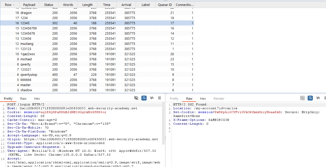Viewport: 326px width, 167px height.
Task: Sort results by Length column header
Action: [87, 5]
